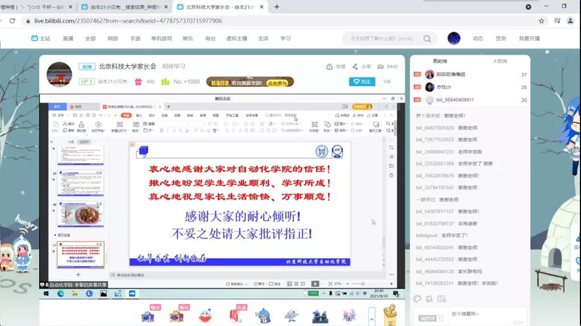
Task: Click the follow button with heart icon
Action: [x=362, y=82]
